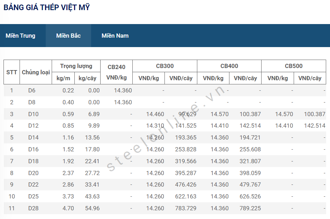This screenshot has width=330, height=219.
Task: Click the D14 type cell
Action: (x=34, y=138)
